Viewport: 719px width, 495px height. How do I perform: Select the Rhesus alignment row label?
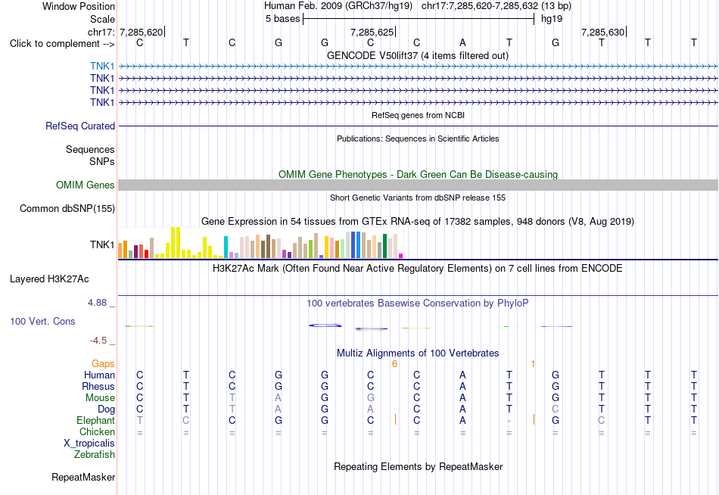coord(98,386)
